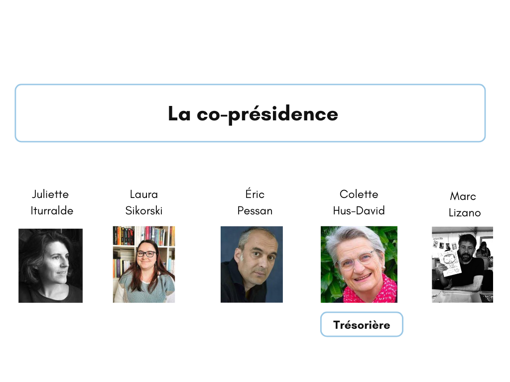Select Juliette Iturralde's black-and-white portrait
The width and height of the screenshot is (510, 382).
50,265
